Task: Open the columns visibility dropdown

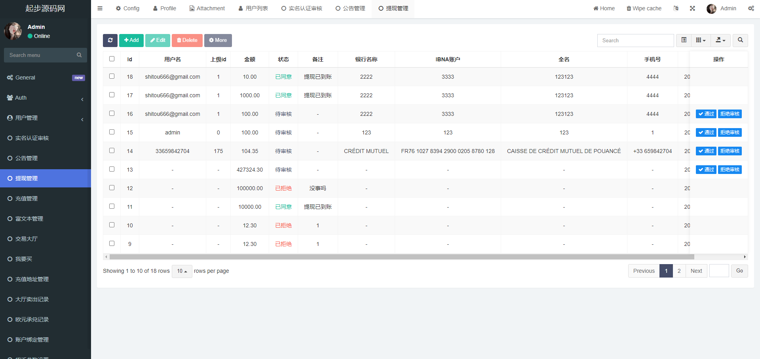Action: pyautogui.click(x=701, y=40)
